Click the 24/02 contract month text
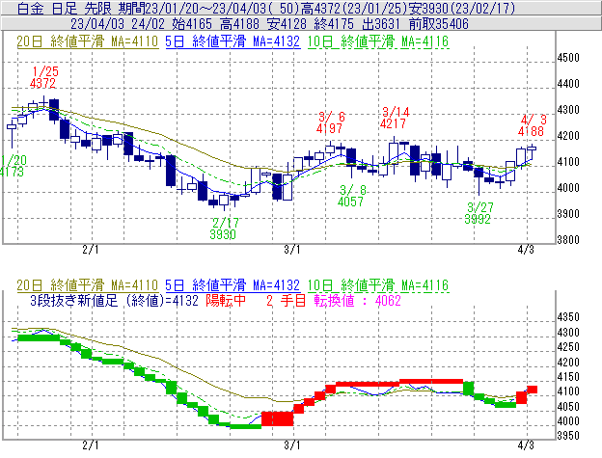The width and height of the screenshot is (602, 458). click(x=148, y=24)
